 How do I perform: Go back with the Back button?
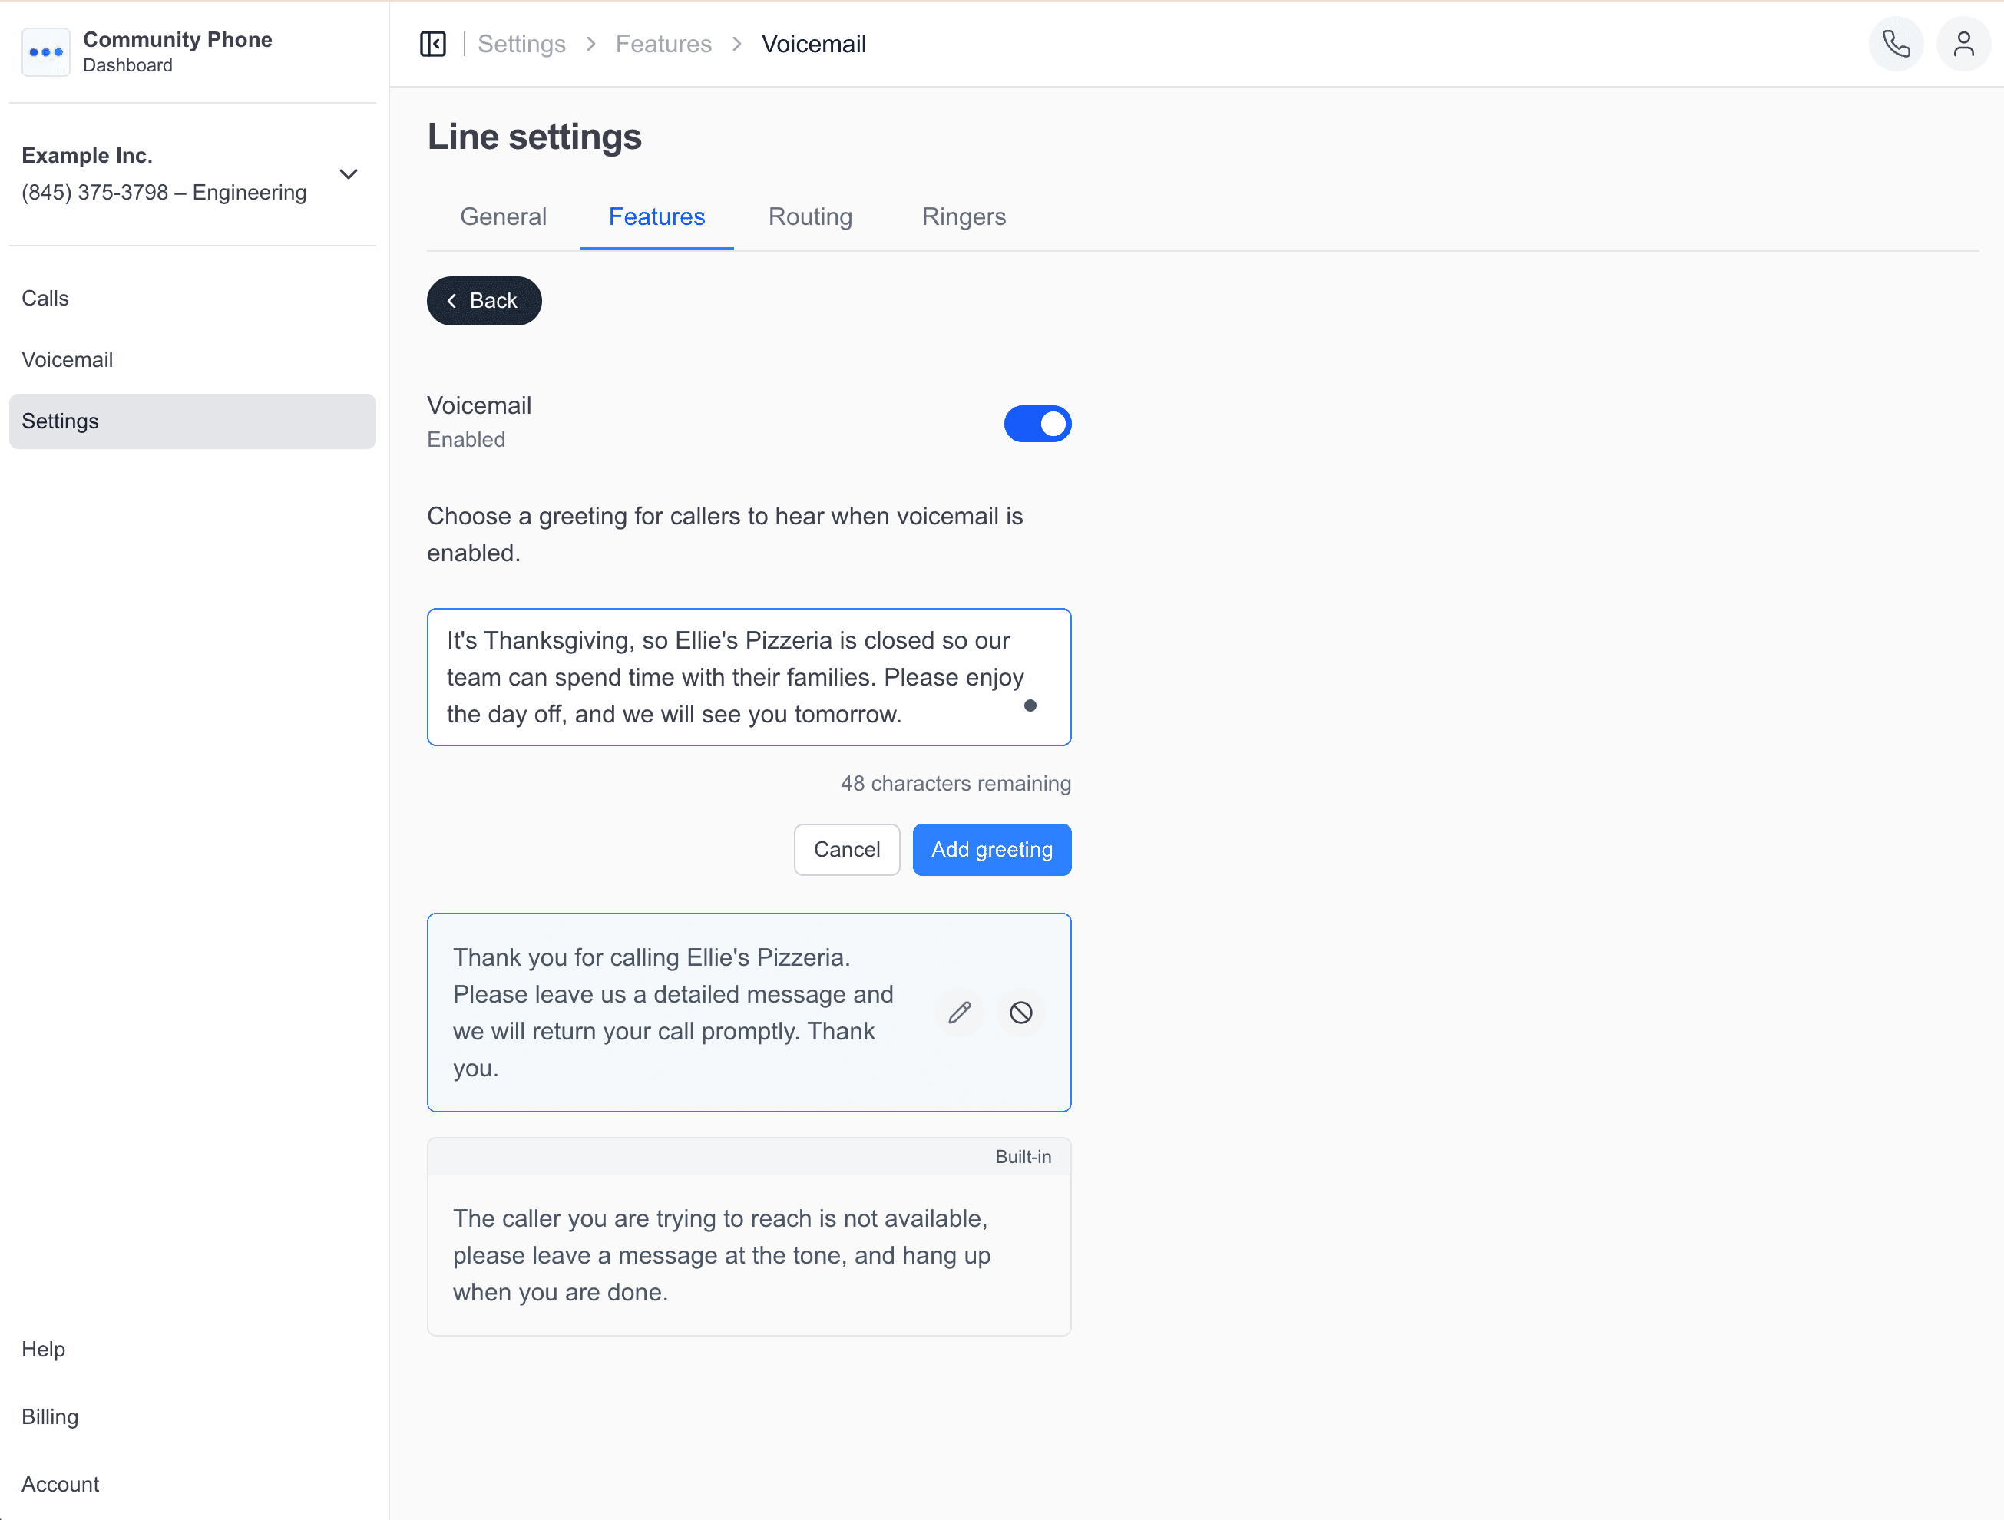[484, 301]
